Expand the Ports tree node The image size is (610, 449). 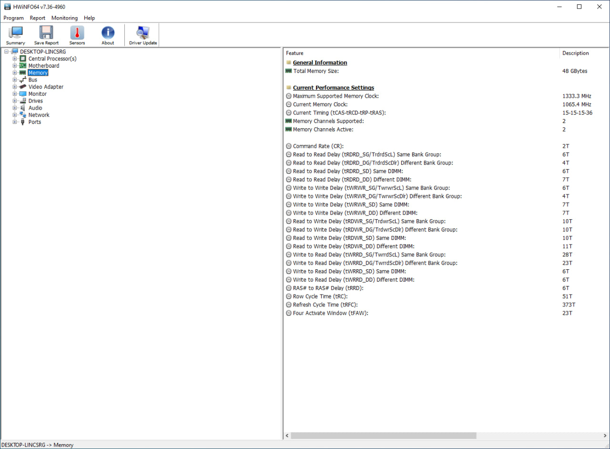15,122
